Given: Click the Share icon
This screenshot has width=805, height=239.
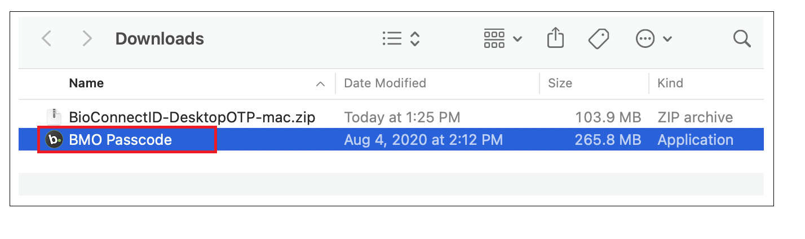Looking at the screenshot, I should click(555, 38).
